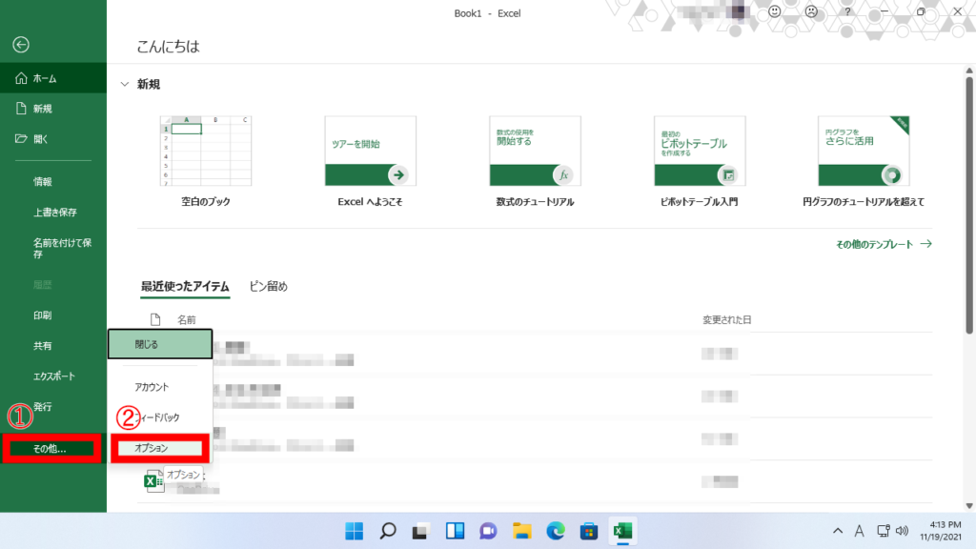Open Microsoft Store from the taskbar
976x549 pixels.
[589, 531]
